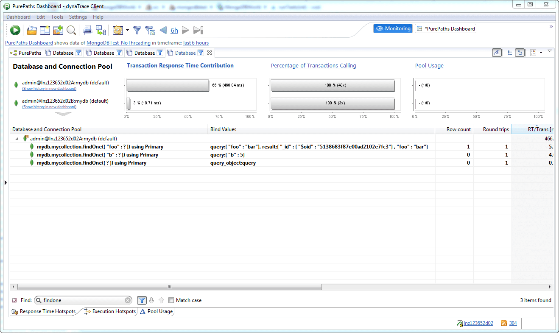Screen dimensions: 559x333
Task: Click Show history link under lnz123652d02A pool
Action: pyautogui.click(x=49, y=89)
